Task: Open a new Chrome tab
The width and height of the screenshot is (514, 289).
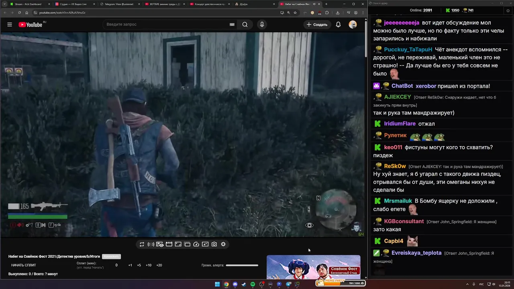Action: pos(326,4)
